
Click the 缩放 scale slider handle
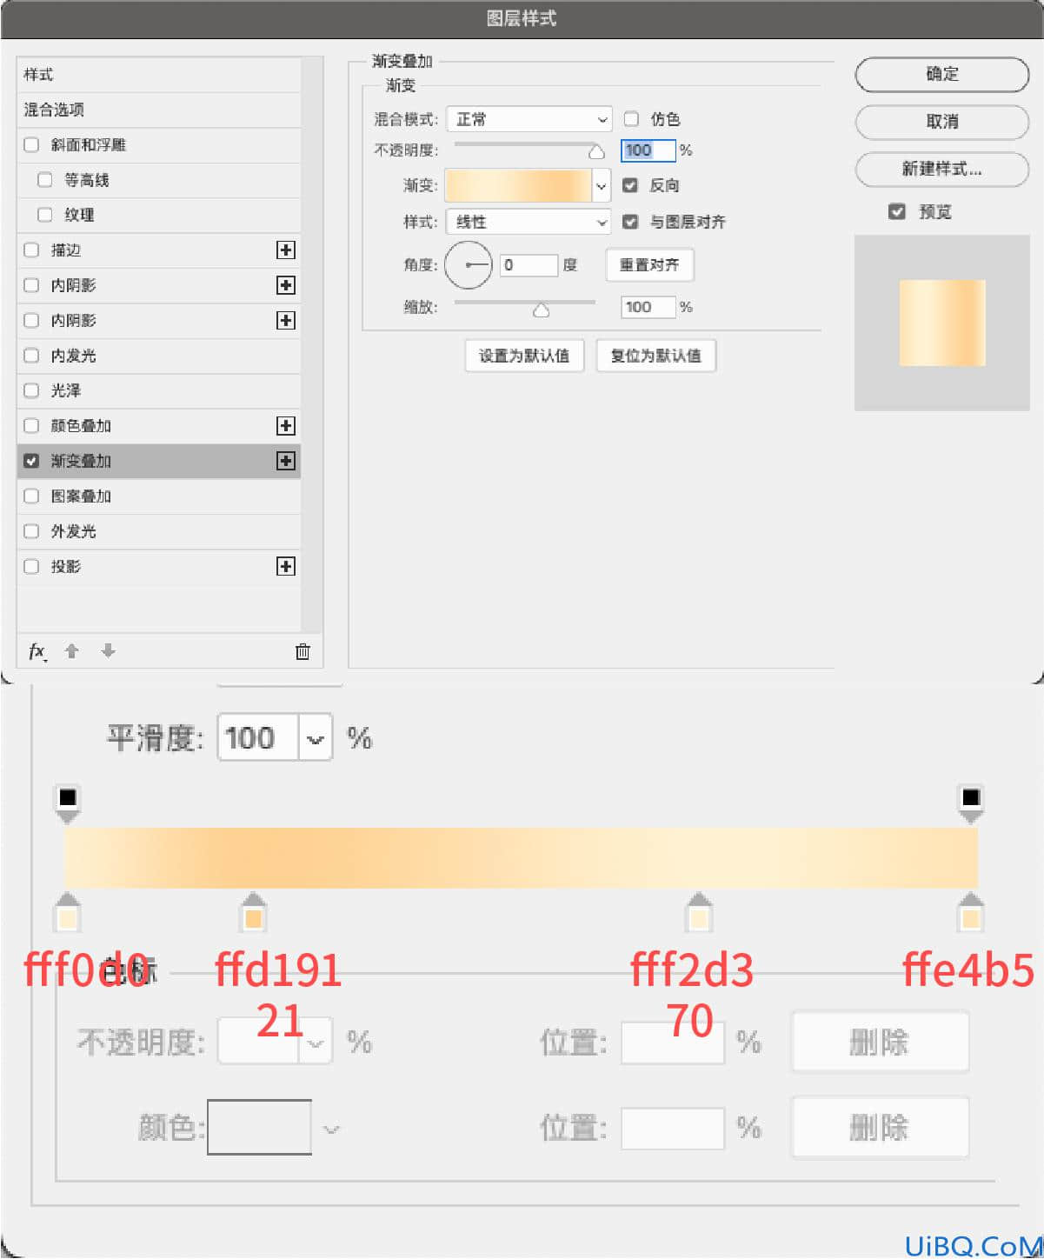(542, 310)
